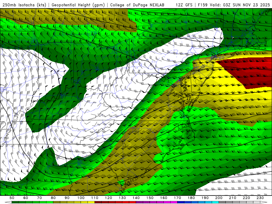Click the legend value 200
The width and height of the screenshot is (272, 204).
219,198
